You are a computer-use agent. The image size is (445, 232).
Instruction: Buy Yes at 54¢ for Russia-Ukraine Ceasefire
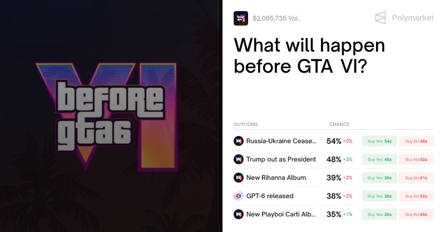click(x=379, y=142)
